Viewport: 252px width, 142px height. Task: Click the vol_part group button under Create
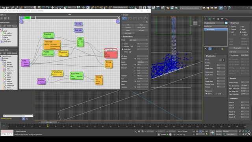[x=141, y=30]
